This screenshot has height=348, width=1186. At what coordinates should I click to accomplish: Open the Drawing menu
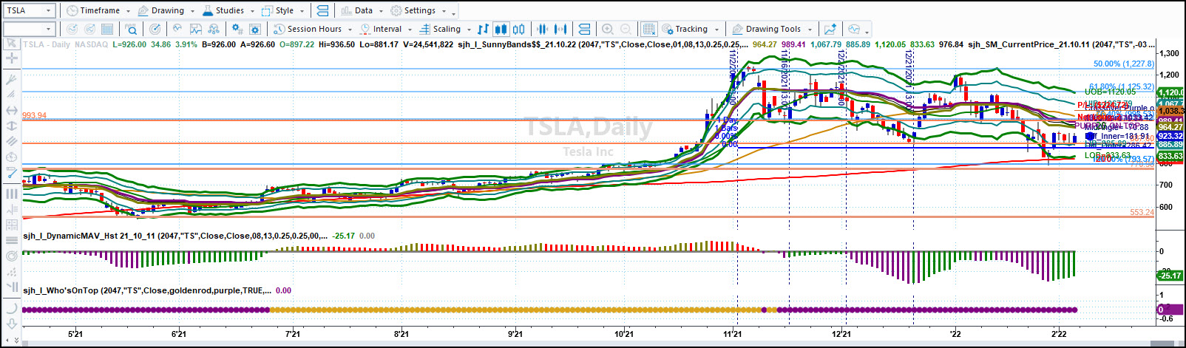pos(166,10)
